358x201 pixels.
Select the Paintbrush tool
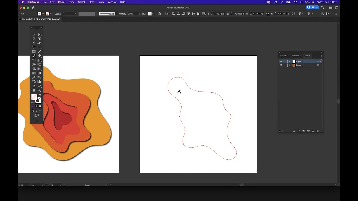[39, 52]
